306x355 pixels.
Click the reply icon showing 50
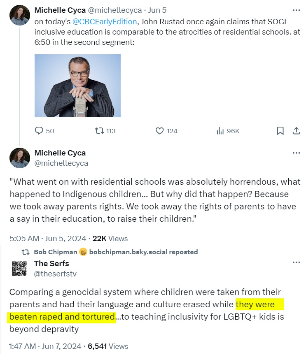click(40, 131)
